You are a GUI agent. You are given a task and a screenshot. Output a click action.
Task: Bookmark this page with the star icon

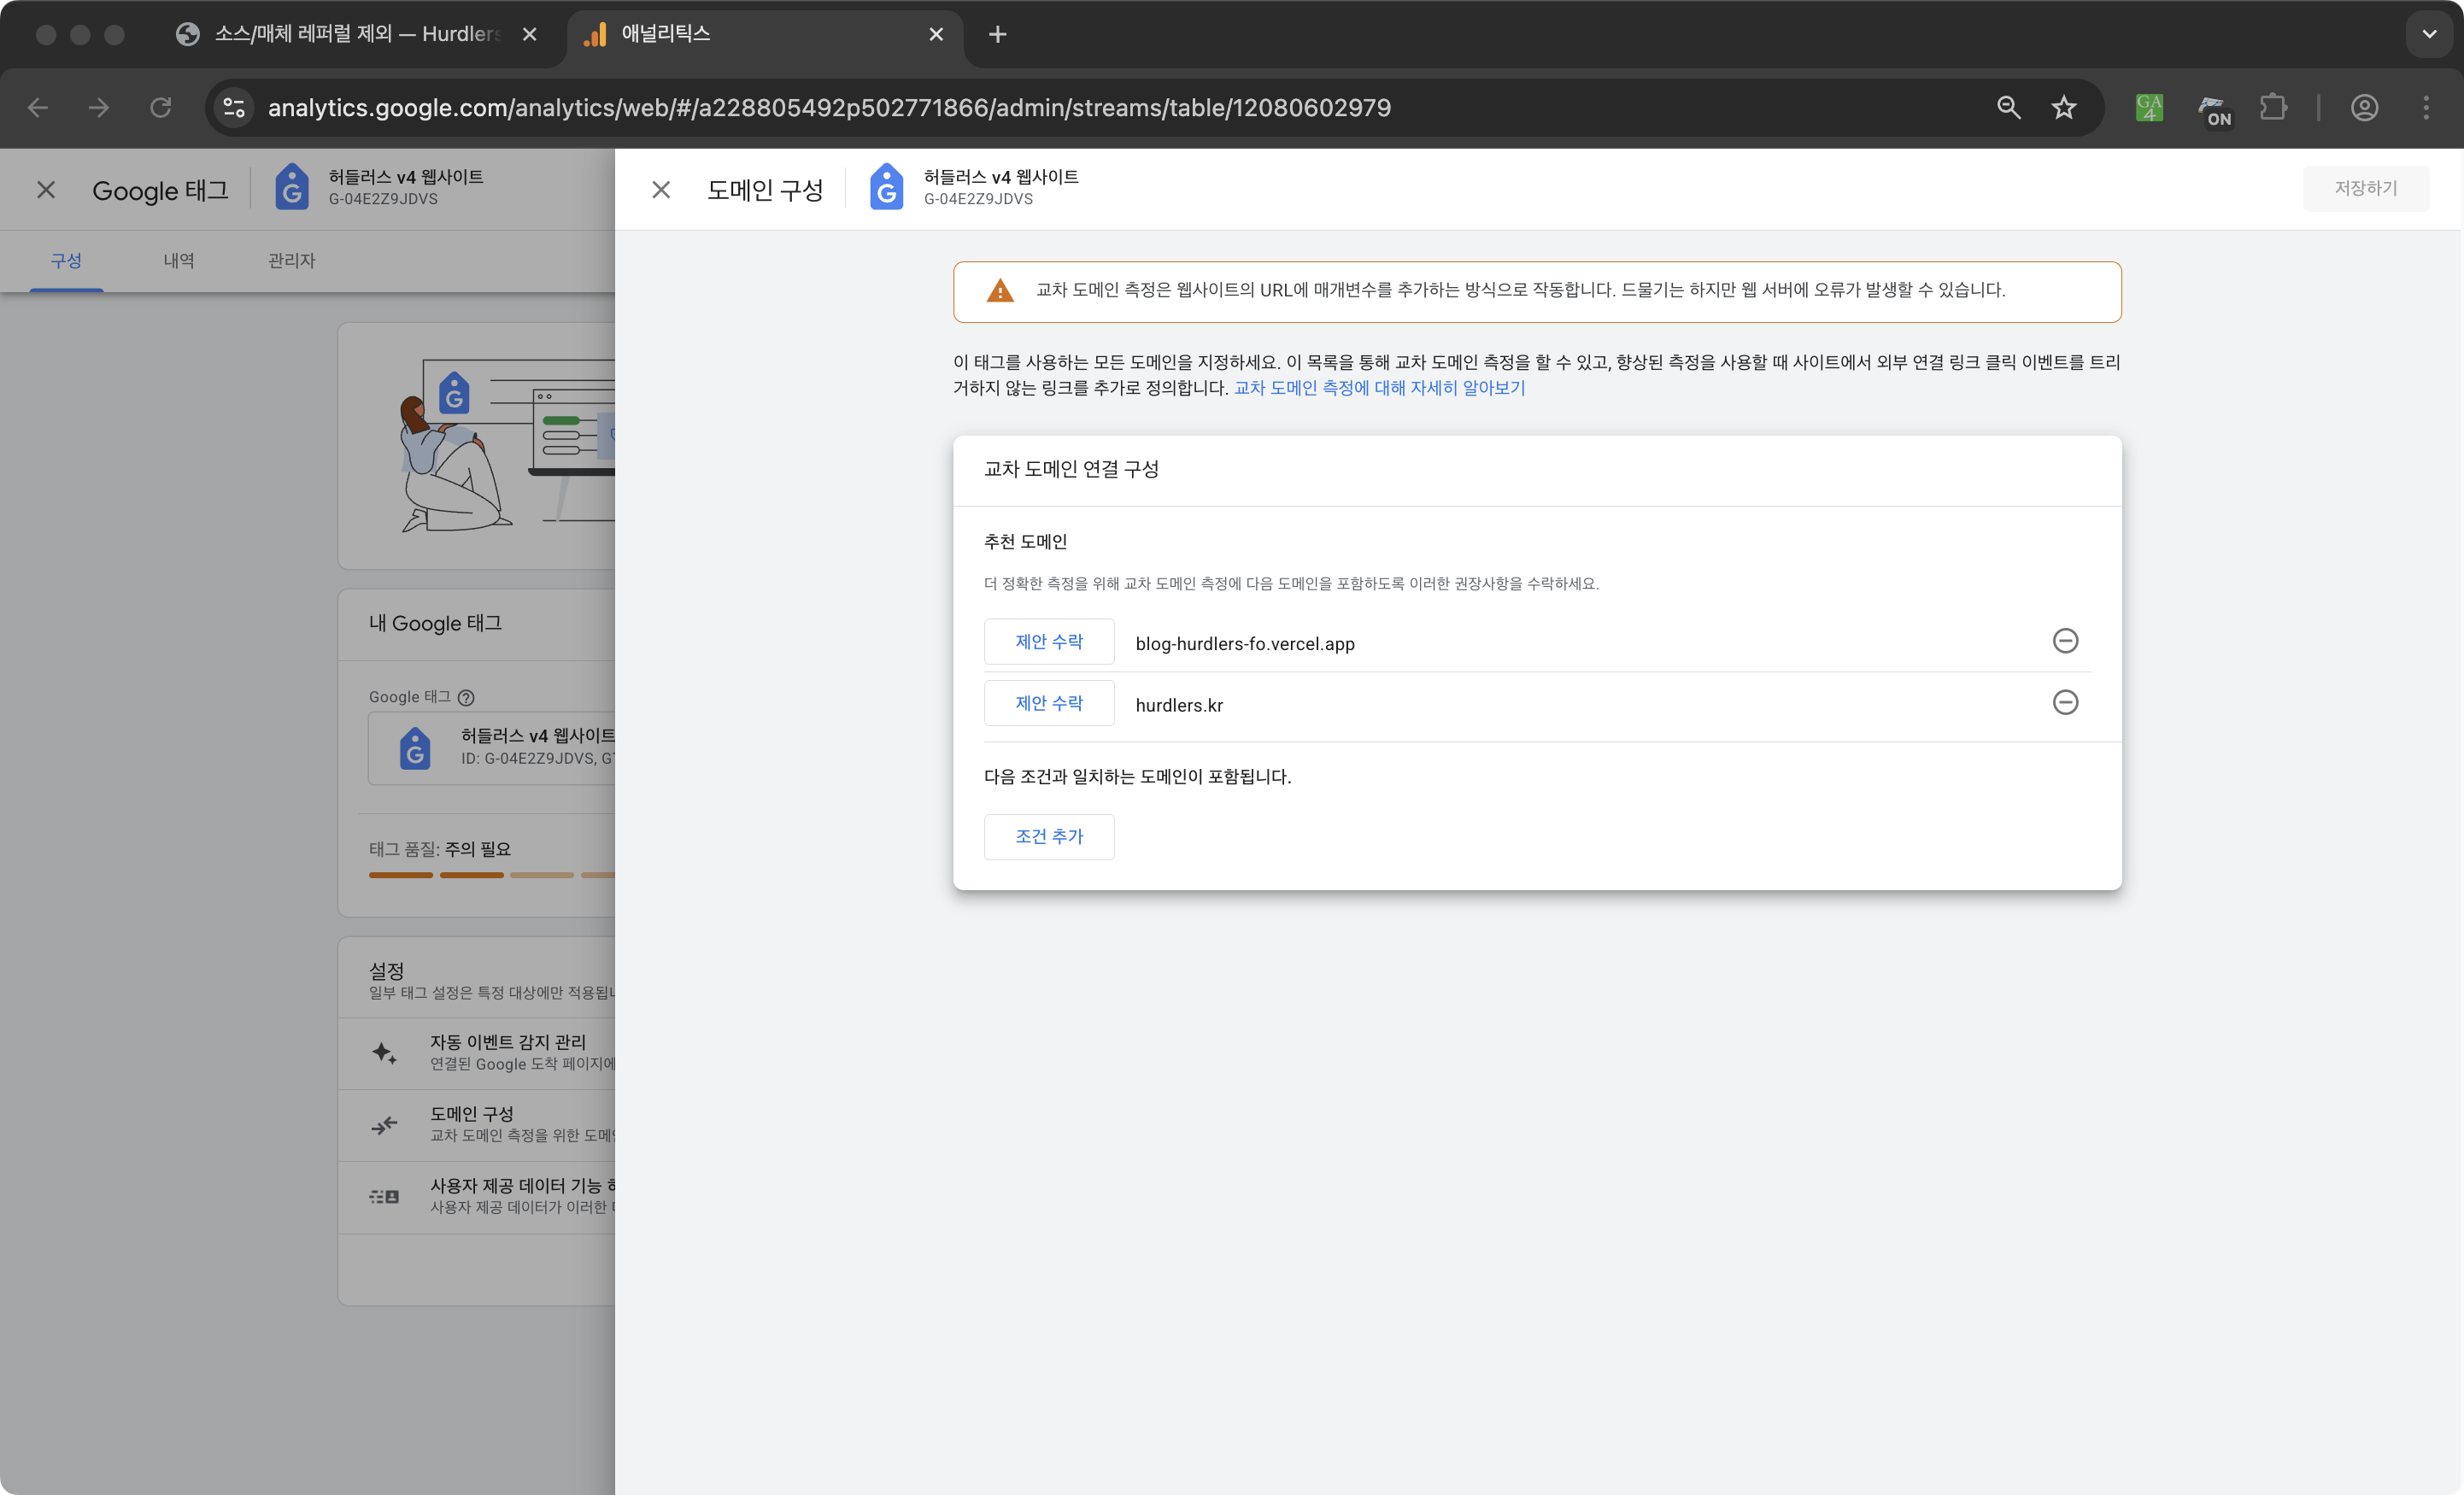(x=2064, y=108)
